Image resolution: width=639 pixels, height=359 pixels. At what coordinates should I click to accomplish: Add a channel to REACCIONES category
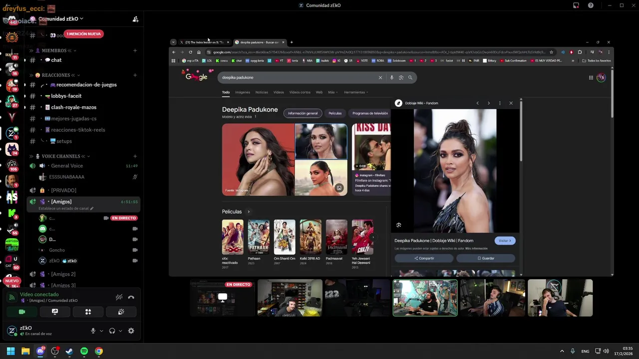[x=135, y=75]
